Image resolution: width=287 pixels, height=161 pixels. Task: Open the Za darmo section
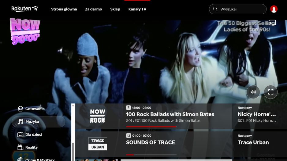(93, 9)
